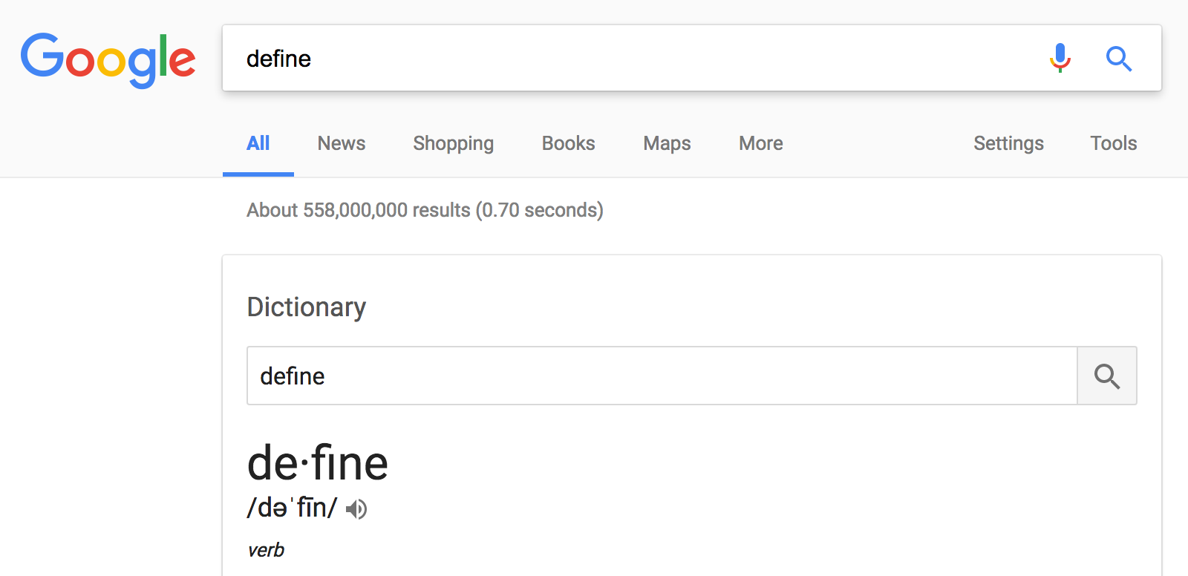Select the All results tab

click(x=258, y=143)
